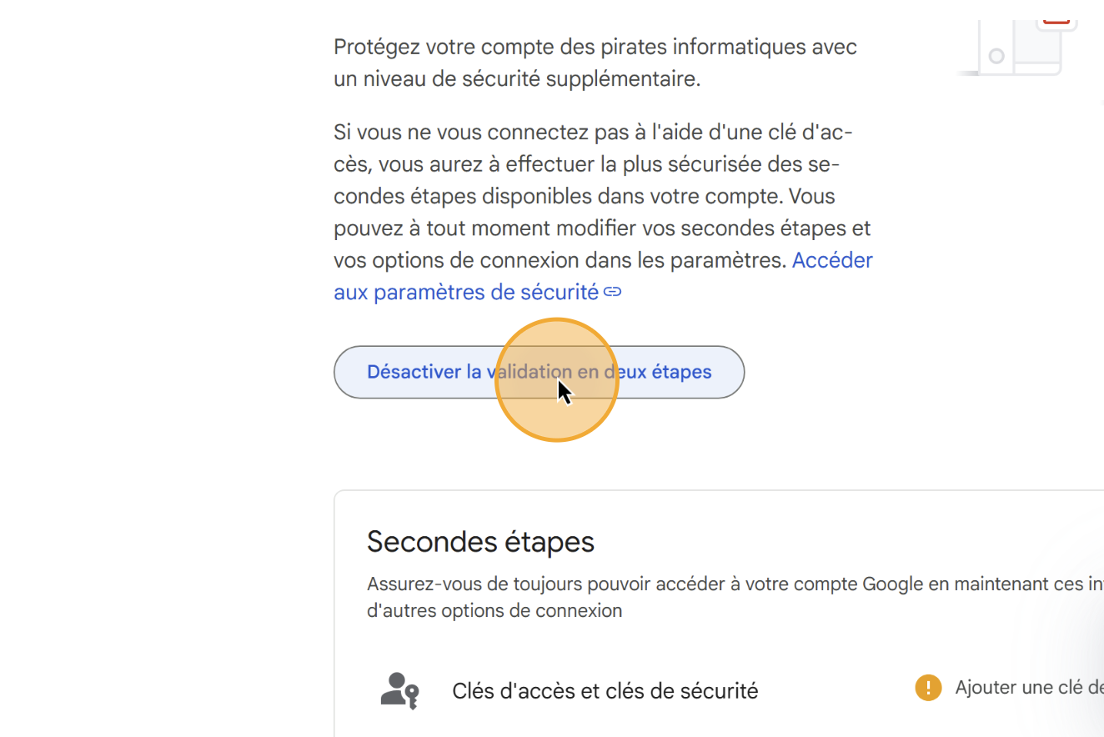The width and height of the screenshot is (1104, 737).
Task: Click the "pouvez à tout moment modifier" text line
Action: tap(601, 228)
